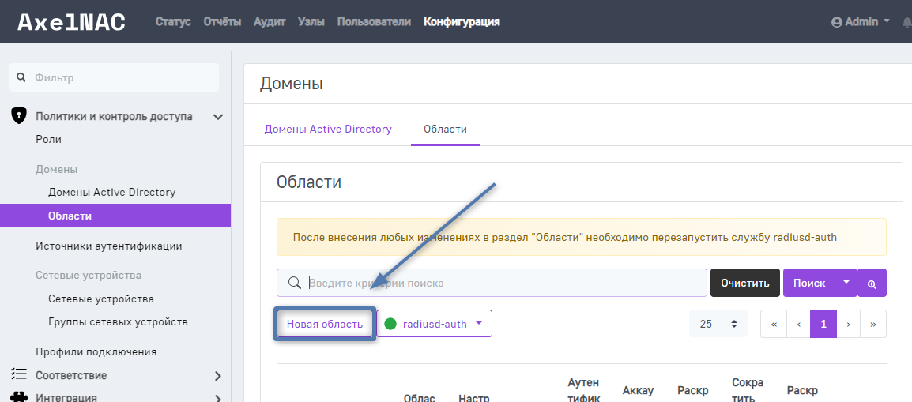Select Домены group heading in sidebar

pos(56,169)
